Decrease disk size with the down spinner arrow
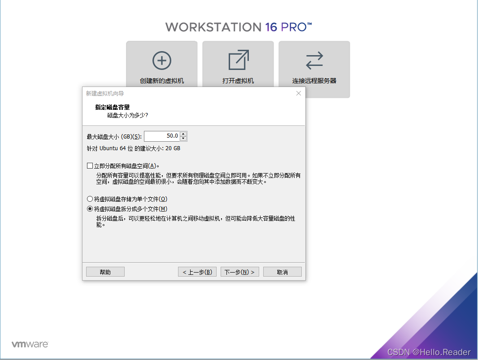The height and width of the screenshot is (360, 478). click(183, 139)
